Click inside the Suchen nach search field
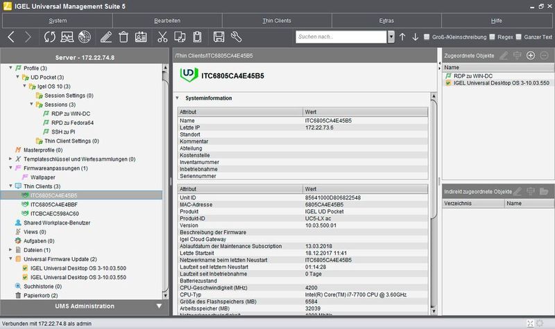Screen dimensions: 555x329 pos(341,37)
